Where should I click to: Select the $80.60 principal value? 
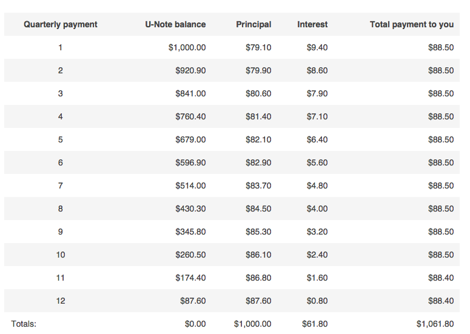[258, 93]
